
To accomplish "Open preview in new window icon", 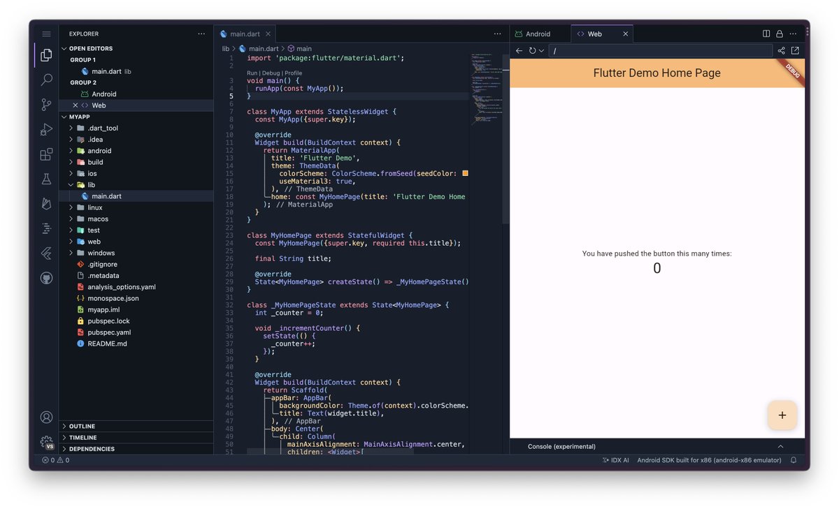I will pos(795,50).
